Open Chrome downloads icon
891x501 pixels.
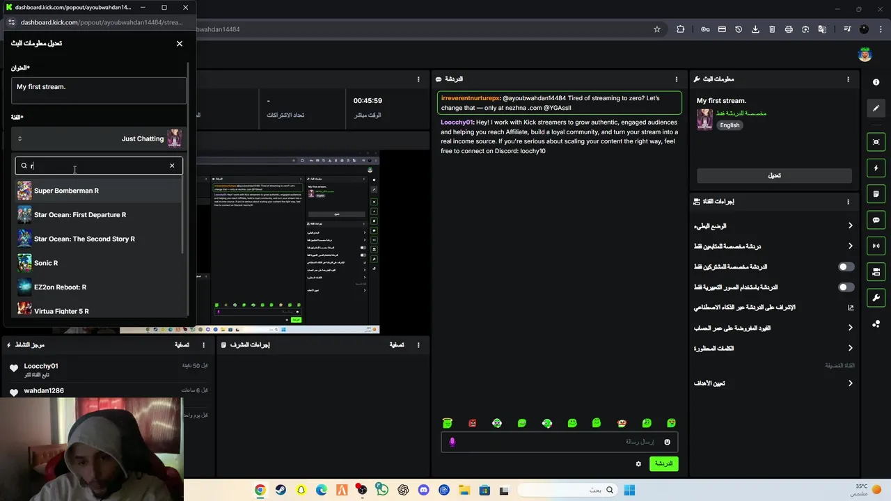click(755, 29)
